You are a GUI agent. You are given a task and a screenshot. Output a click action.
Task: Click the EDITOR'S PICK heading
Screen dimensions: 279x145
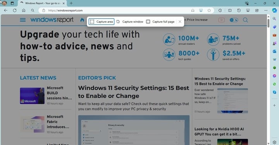97,78
